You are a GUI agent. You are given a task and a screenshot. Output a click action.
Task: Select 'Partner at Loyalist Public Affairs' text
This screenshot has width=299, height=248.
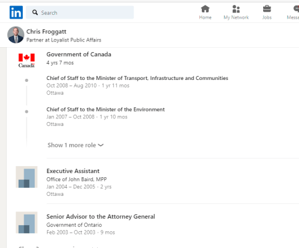pos(64,40)
